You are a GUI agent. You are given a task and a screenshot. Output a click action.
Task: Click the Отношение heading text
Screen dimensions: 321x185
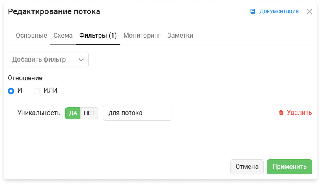tap(25, 78)
